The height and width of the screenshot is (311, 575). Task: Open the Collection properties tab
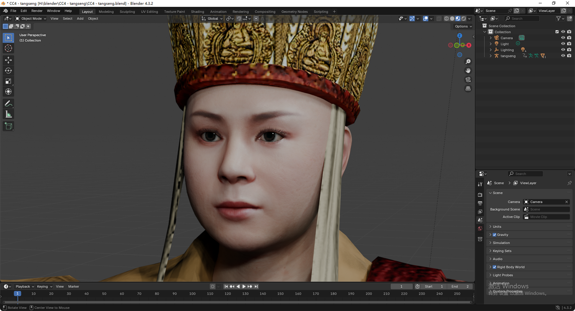[480, 239]
